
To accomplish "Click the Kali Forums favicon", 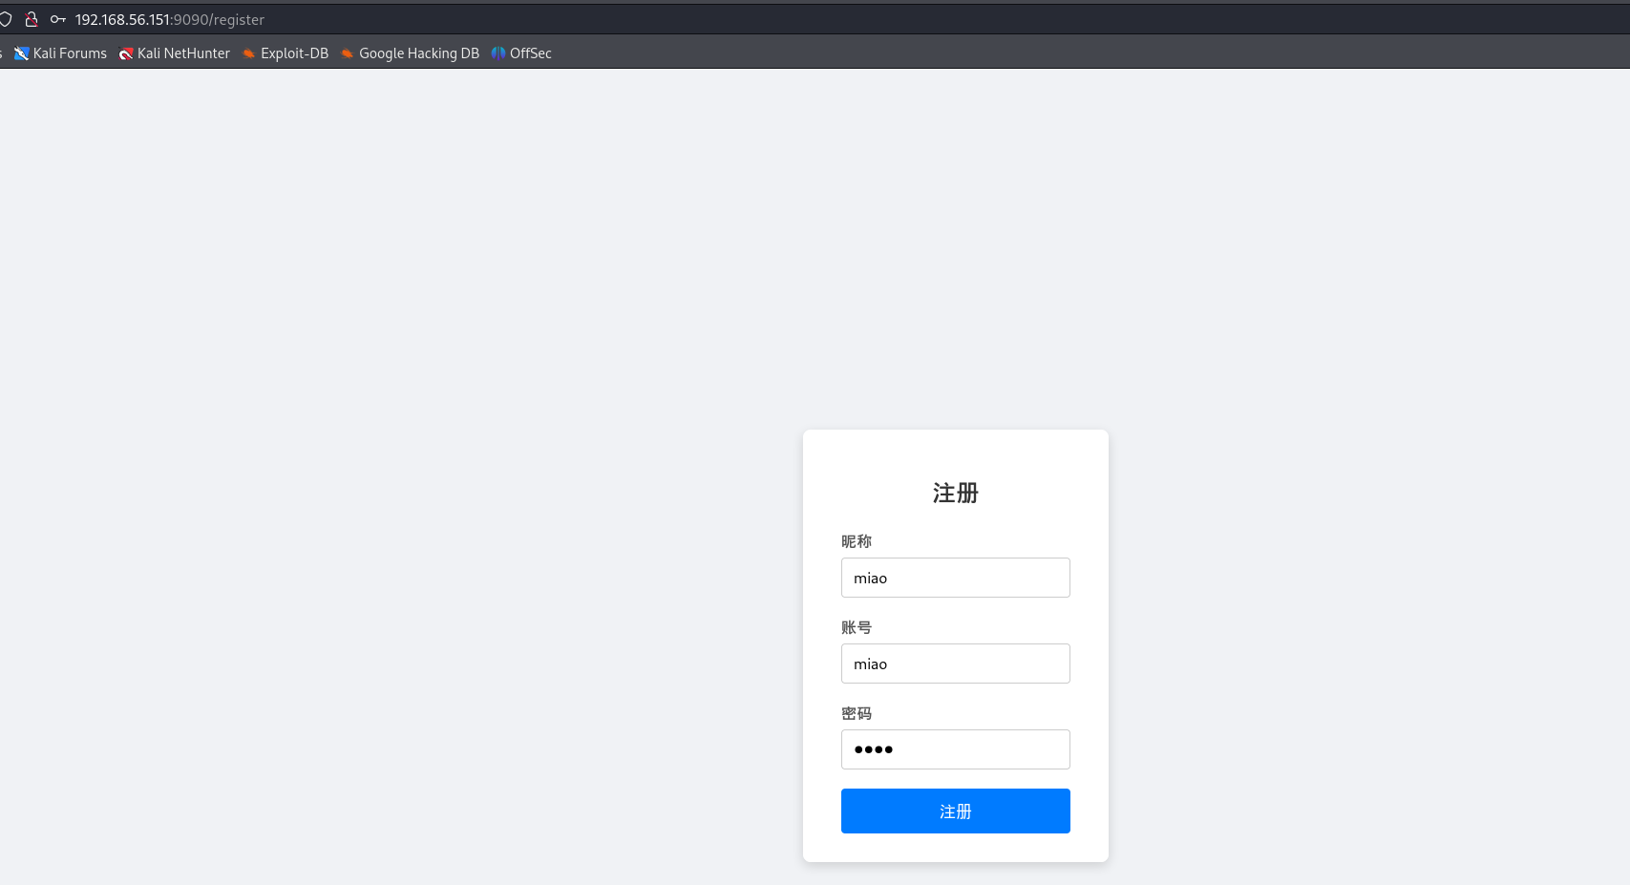I will click(x=21, y=53).
